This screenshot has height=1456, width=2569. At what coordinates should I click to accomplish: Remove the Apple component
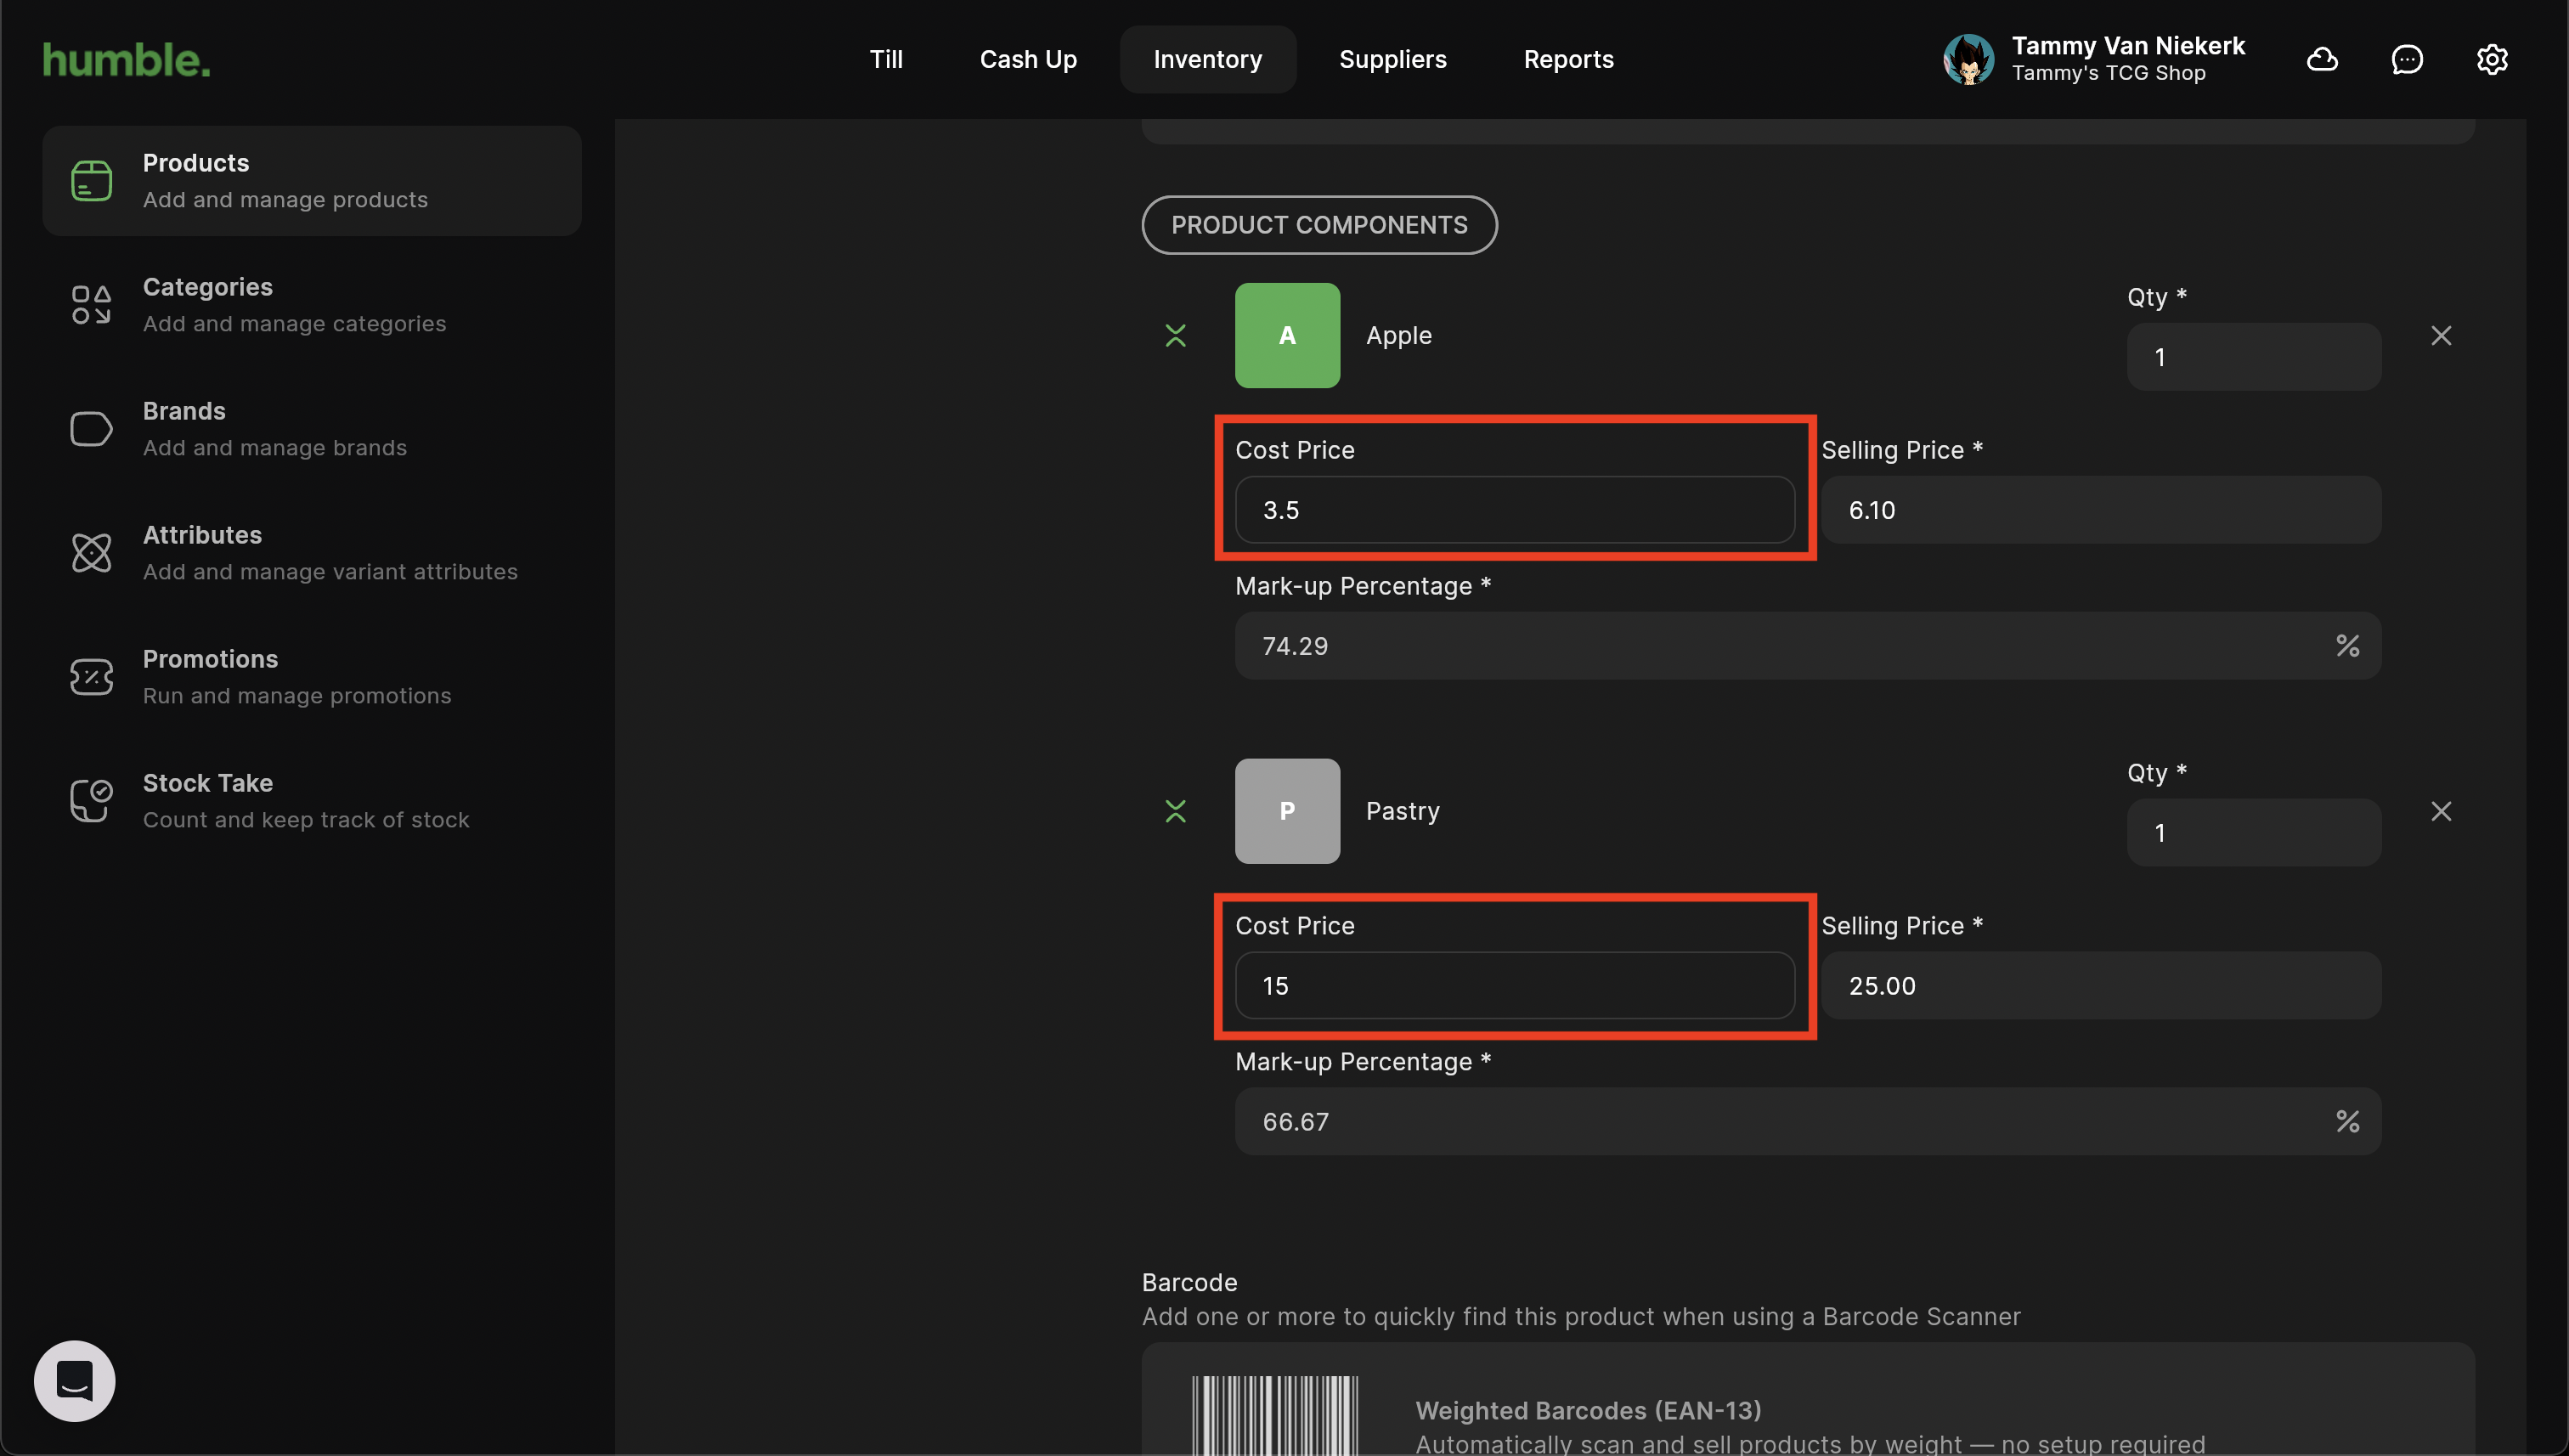2441,336
